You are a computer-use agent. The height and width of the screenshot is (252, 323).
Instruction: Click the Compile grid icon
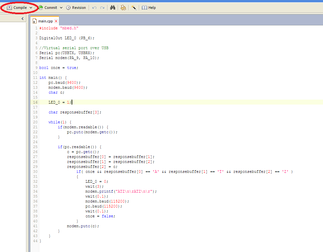[9, 8]
